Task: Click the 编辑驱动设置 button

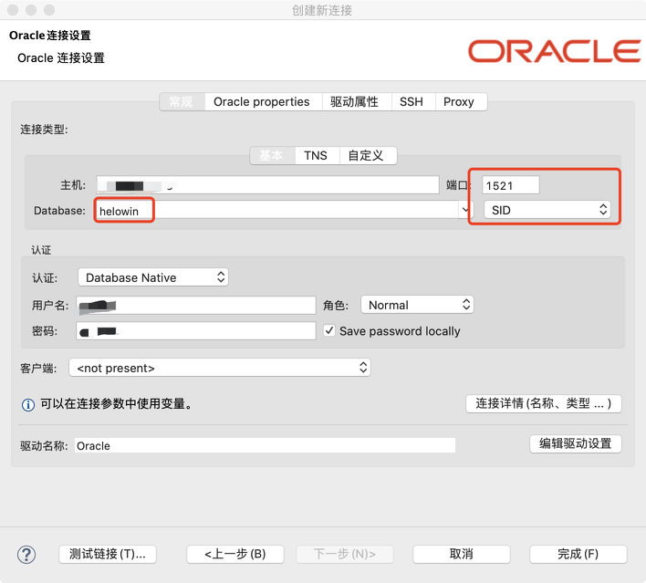Action: tap(576, 443)
